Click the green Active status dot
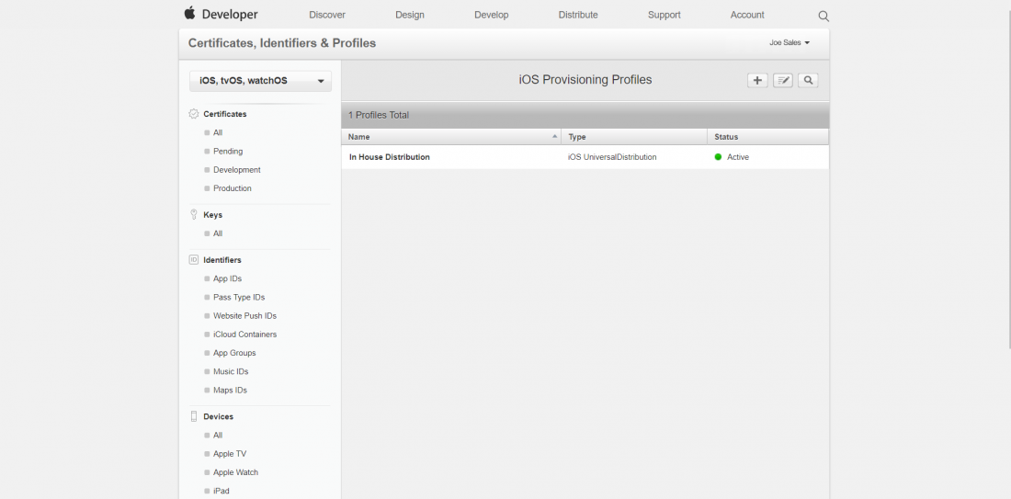Screen dimensions: 1011x499 point(719,156)
